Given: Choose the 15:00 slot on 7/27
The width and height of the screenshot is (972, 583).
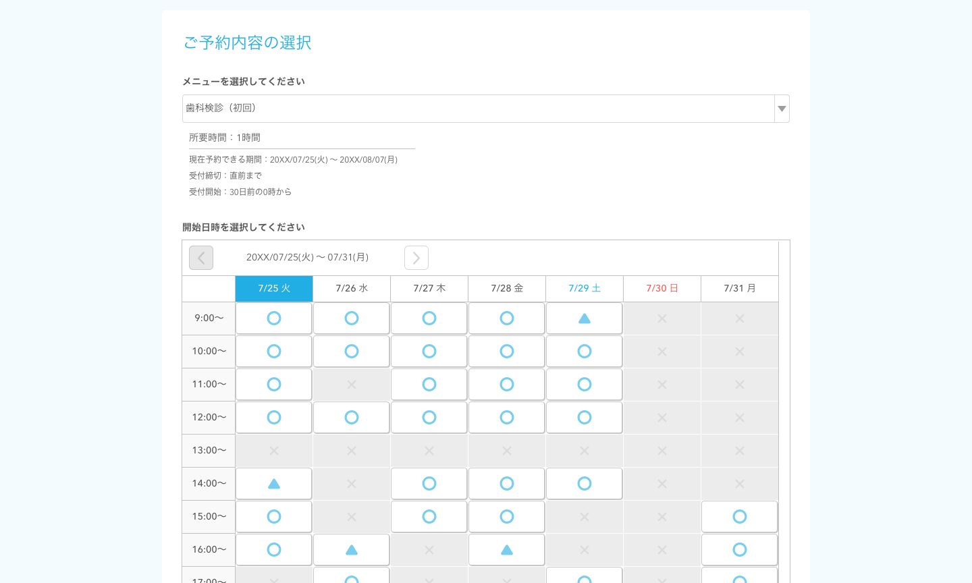Looking at the screenshot, I should point(429,517).
